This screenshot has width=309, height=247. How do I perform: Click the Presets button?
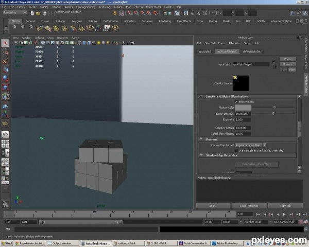288,64
